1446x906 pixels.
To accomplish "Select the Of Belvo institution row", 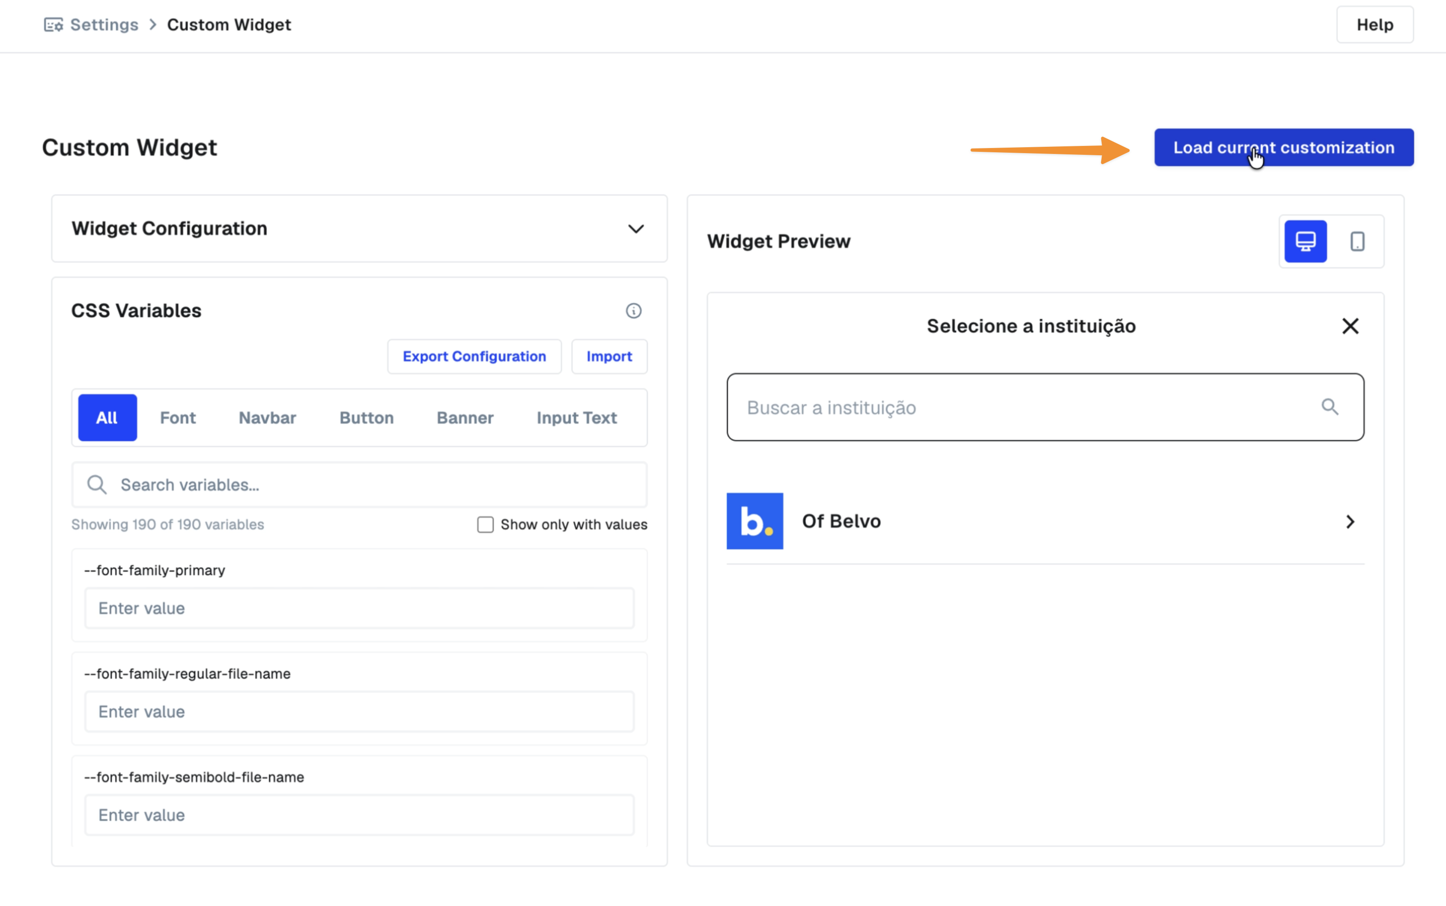I will click(1045, 521).
